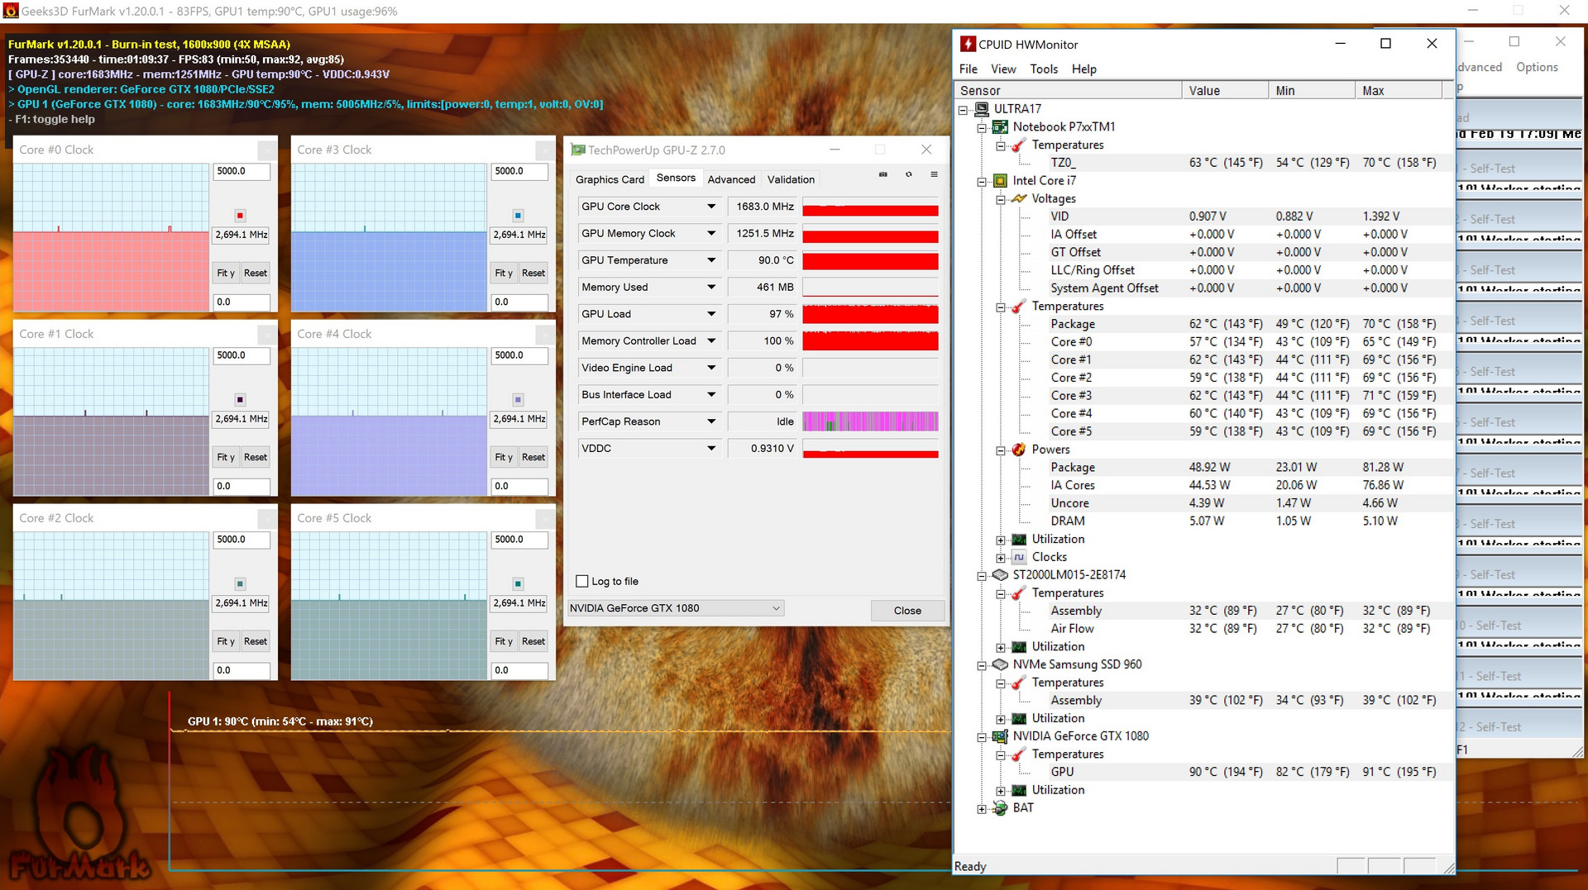The width and height of the screenshot is (1588, 890).
Task: Select the ST2000LM015-2E8174 hard drive icon
Action: click(1000, 574)
